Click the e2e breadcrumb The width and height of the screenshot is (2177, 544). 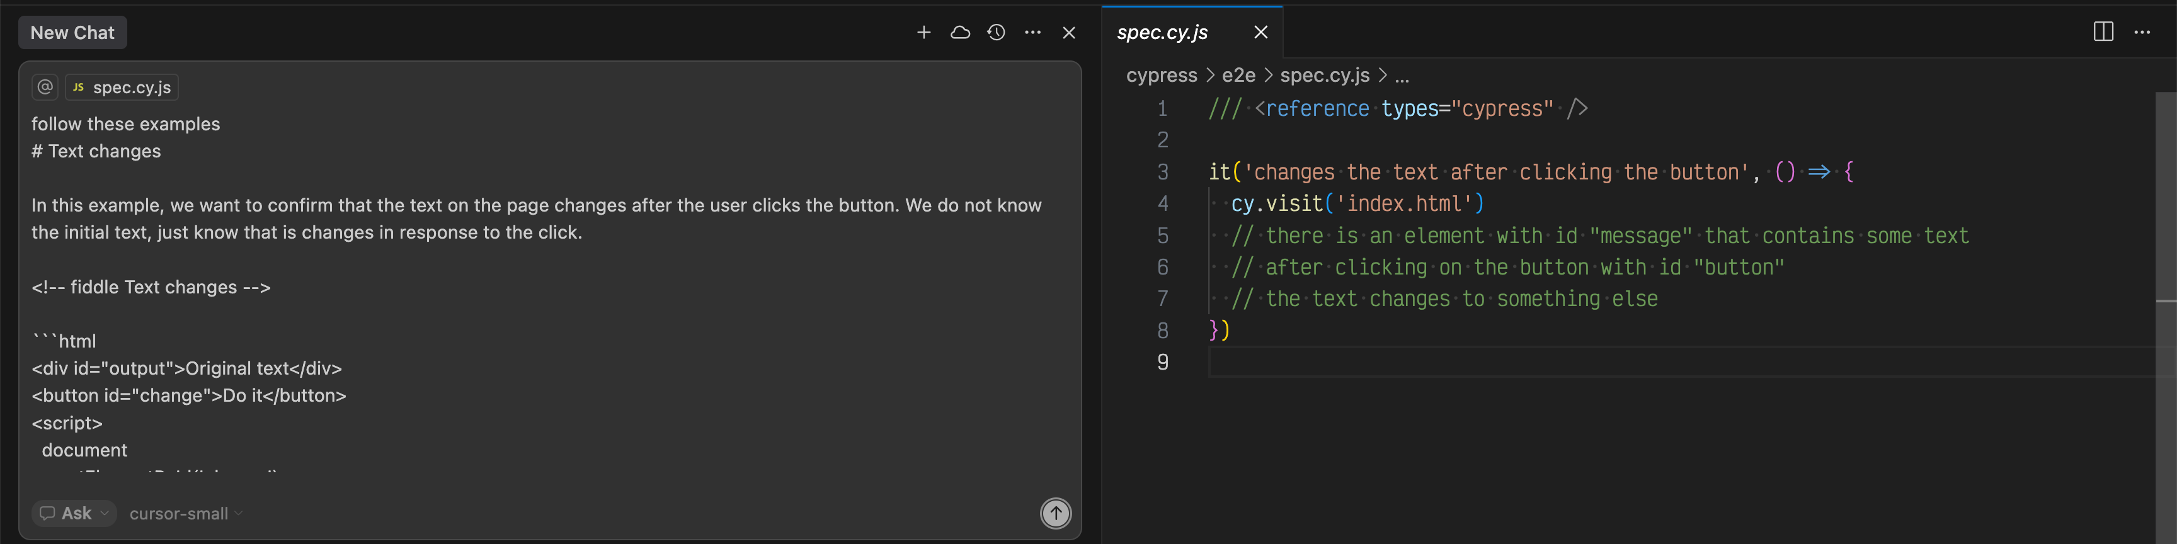coord(1238,75)
